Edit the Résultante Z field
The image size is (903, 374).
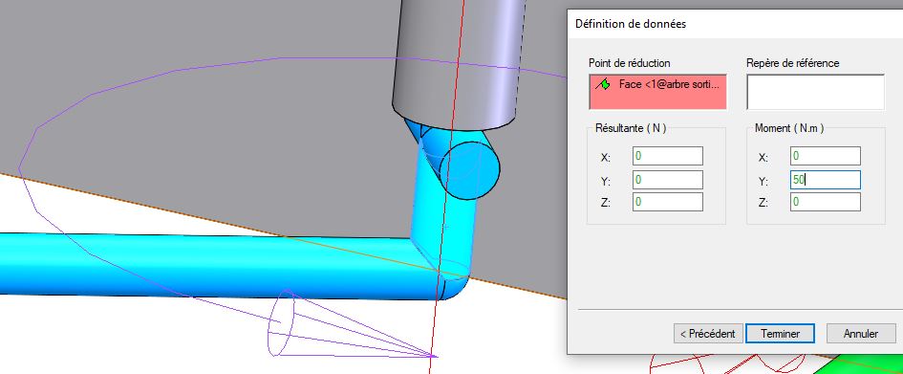[668, 202]
